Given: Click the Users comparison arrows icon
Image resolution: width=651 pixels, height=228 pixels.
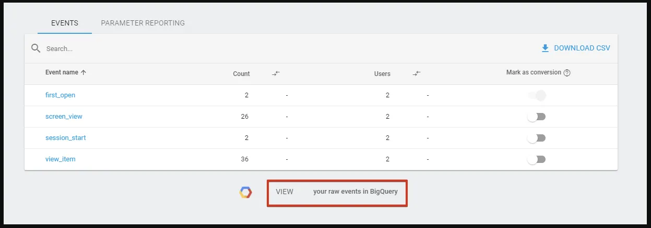Looking at the screenshot, I should pyautogui.click(x=417, y=73).
